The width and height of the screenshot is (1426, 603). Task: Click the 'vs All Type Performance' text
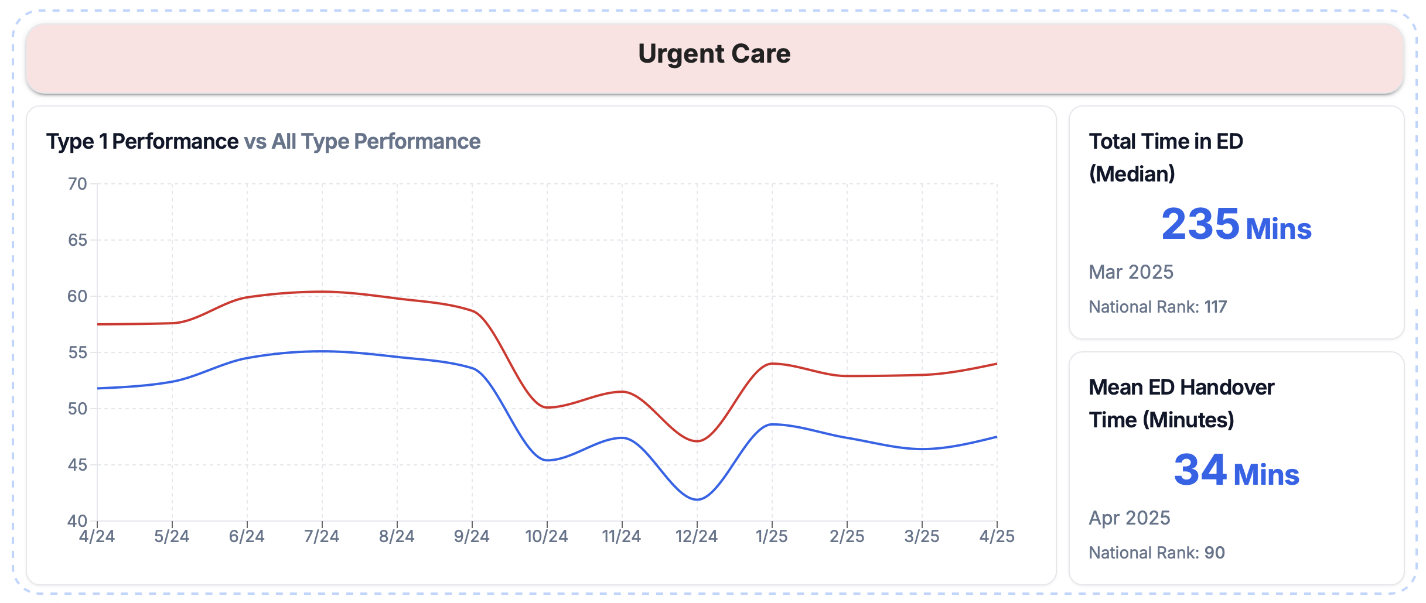coord(362,142)
